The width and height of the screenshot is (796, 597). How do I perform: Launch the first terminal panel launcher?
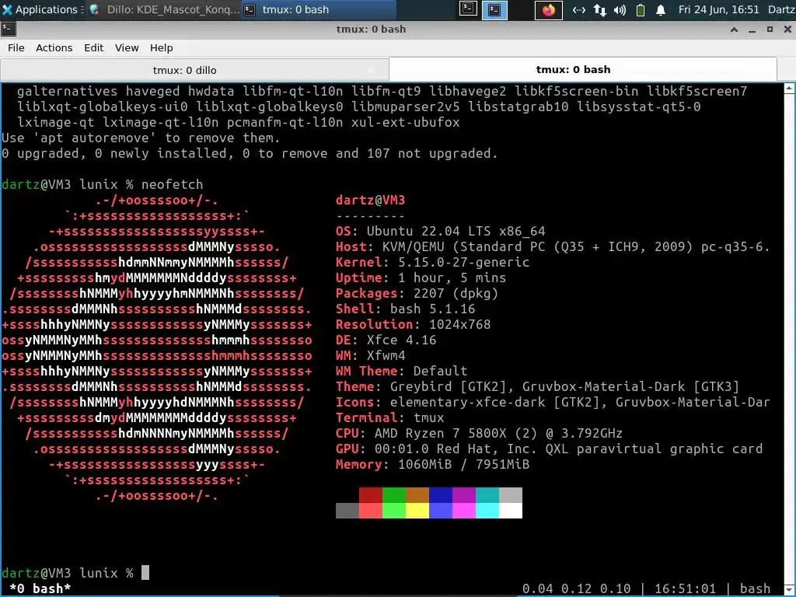click(468, 9)
